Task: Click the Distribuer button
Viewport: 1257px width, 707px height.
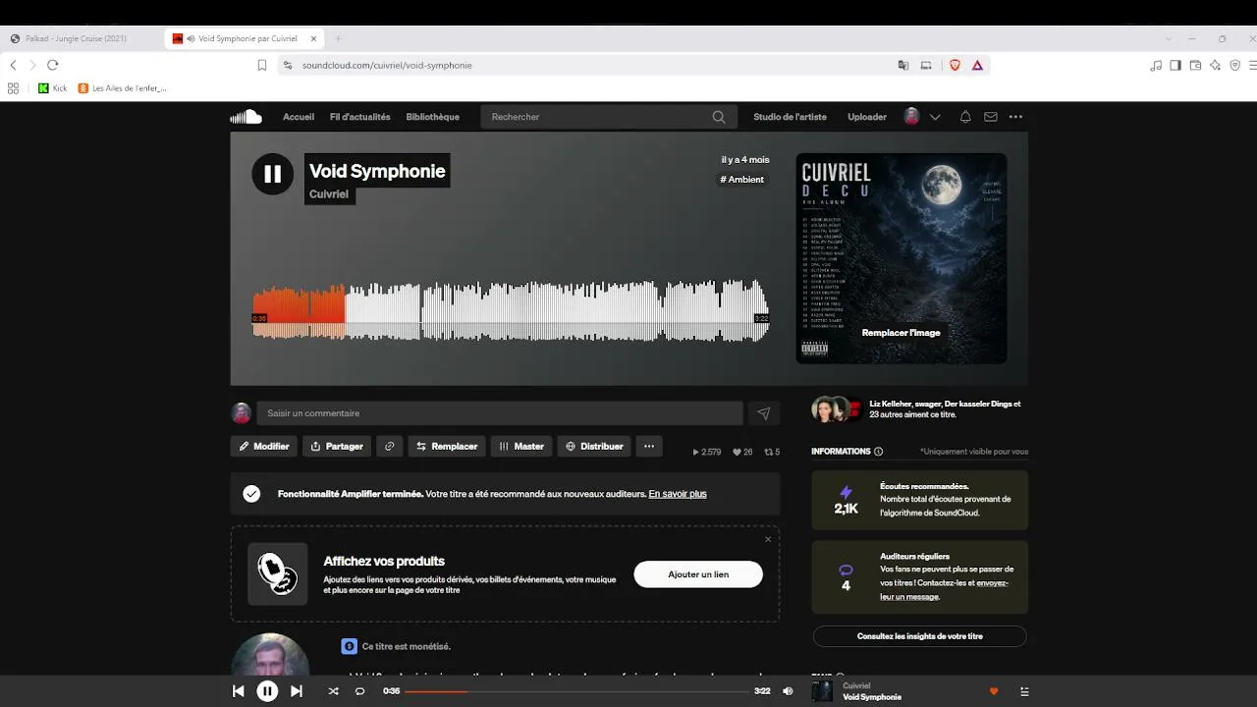Action: click(x=594, y=446)
